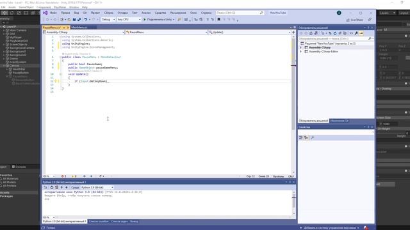The width and height of the screenshot is (410, 230).
Task: Click the Live Share button
Action: point(354,20)
